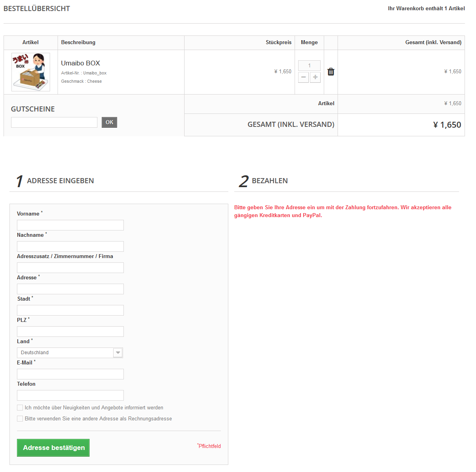Focus the E-Mail input field
This screenshot has width=476, height=472.
pyautogui.click(x=70, y=374)
